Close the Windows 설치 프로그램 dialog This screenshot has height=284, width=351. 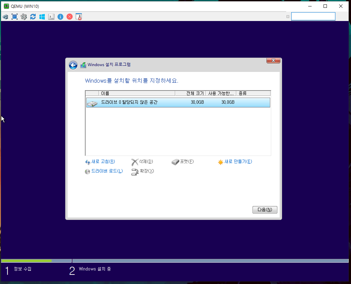point(273,60)
